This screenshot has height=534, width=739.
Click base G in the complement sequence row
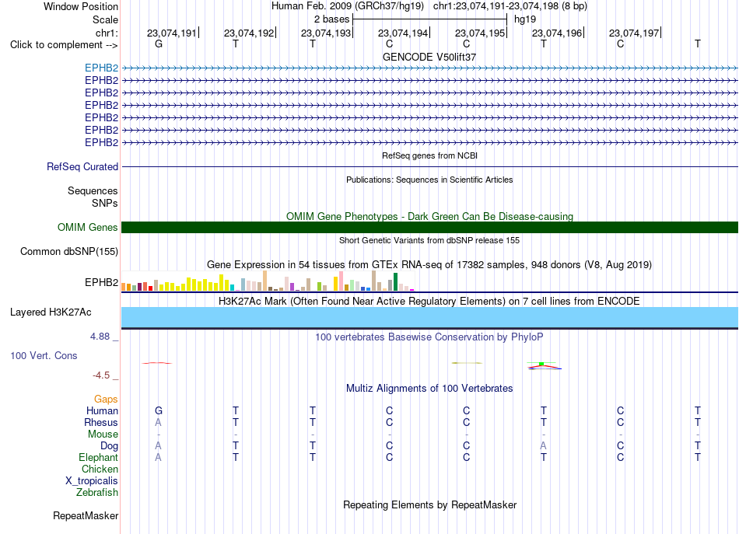tap(159, 44)
